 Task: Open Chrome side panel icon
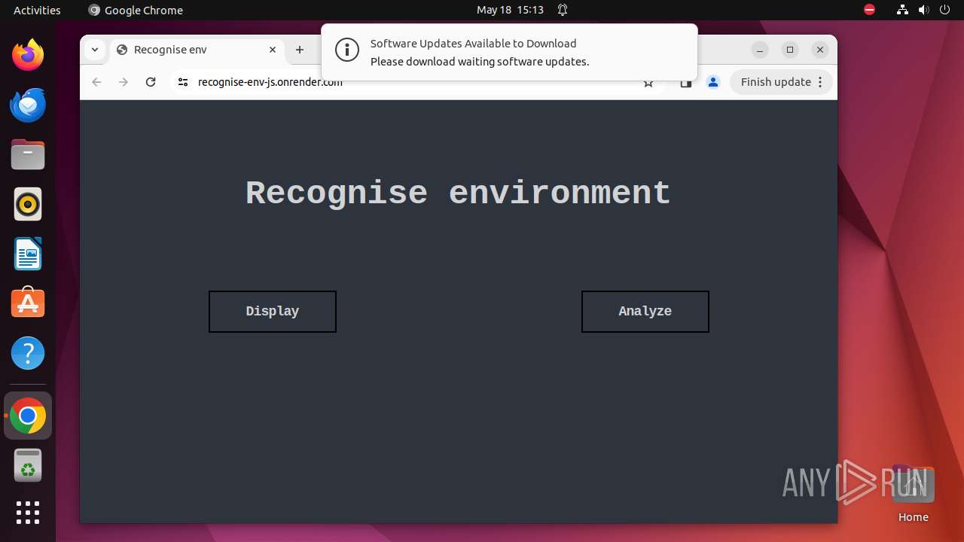685,82
